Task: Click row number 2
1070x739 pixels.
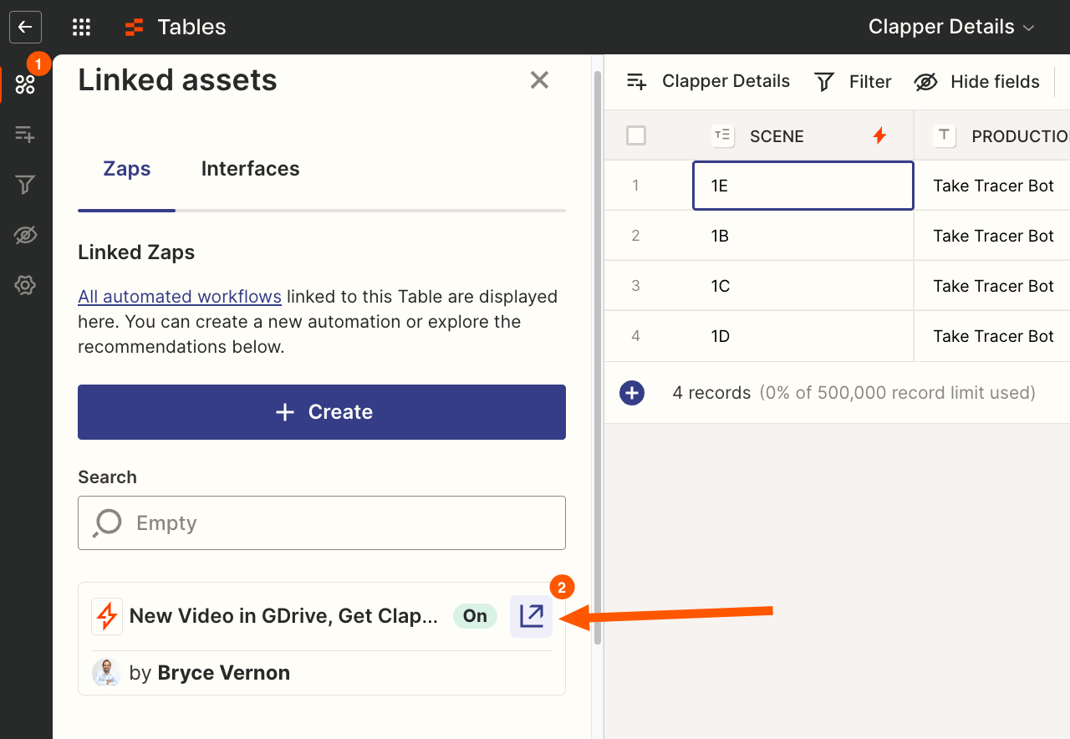Action: [635, 236]
